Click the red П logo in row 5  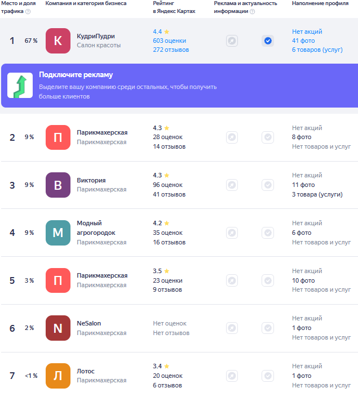tap(58, 280)
